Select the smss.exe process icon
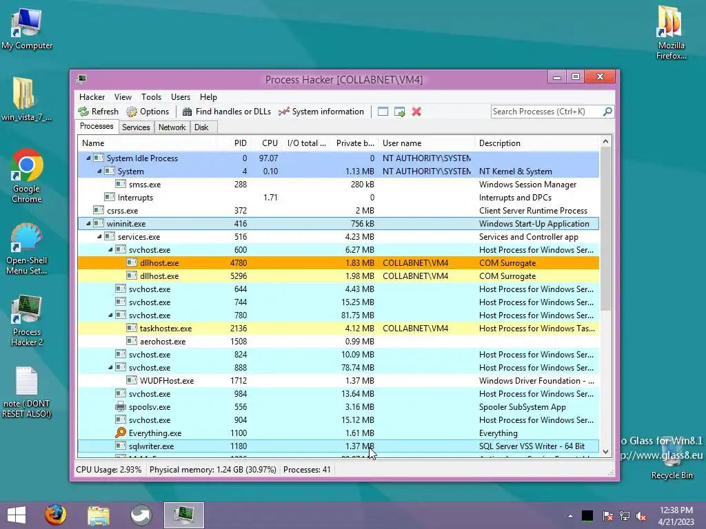Image resolution: width=706 pixels, height=529 pixels. [121, 184]
